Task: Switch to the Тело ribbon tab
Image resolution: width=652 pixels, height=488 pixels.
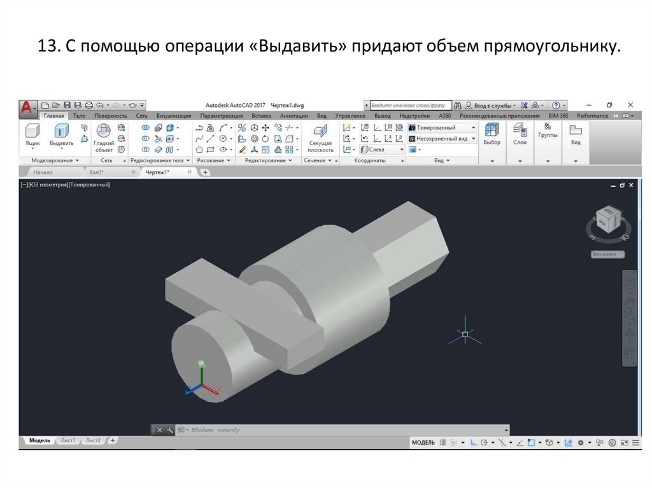Action: coord(79,116)
